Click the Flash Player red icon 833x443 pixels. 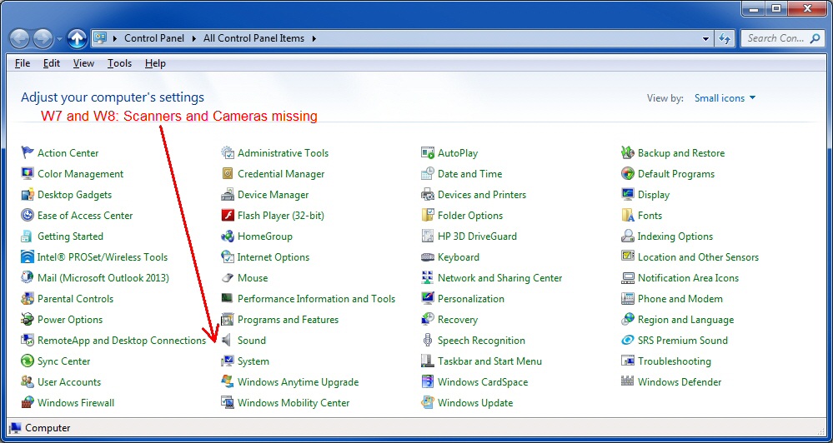pyautogui.click(x=228, y=216)
